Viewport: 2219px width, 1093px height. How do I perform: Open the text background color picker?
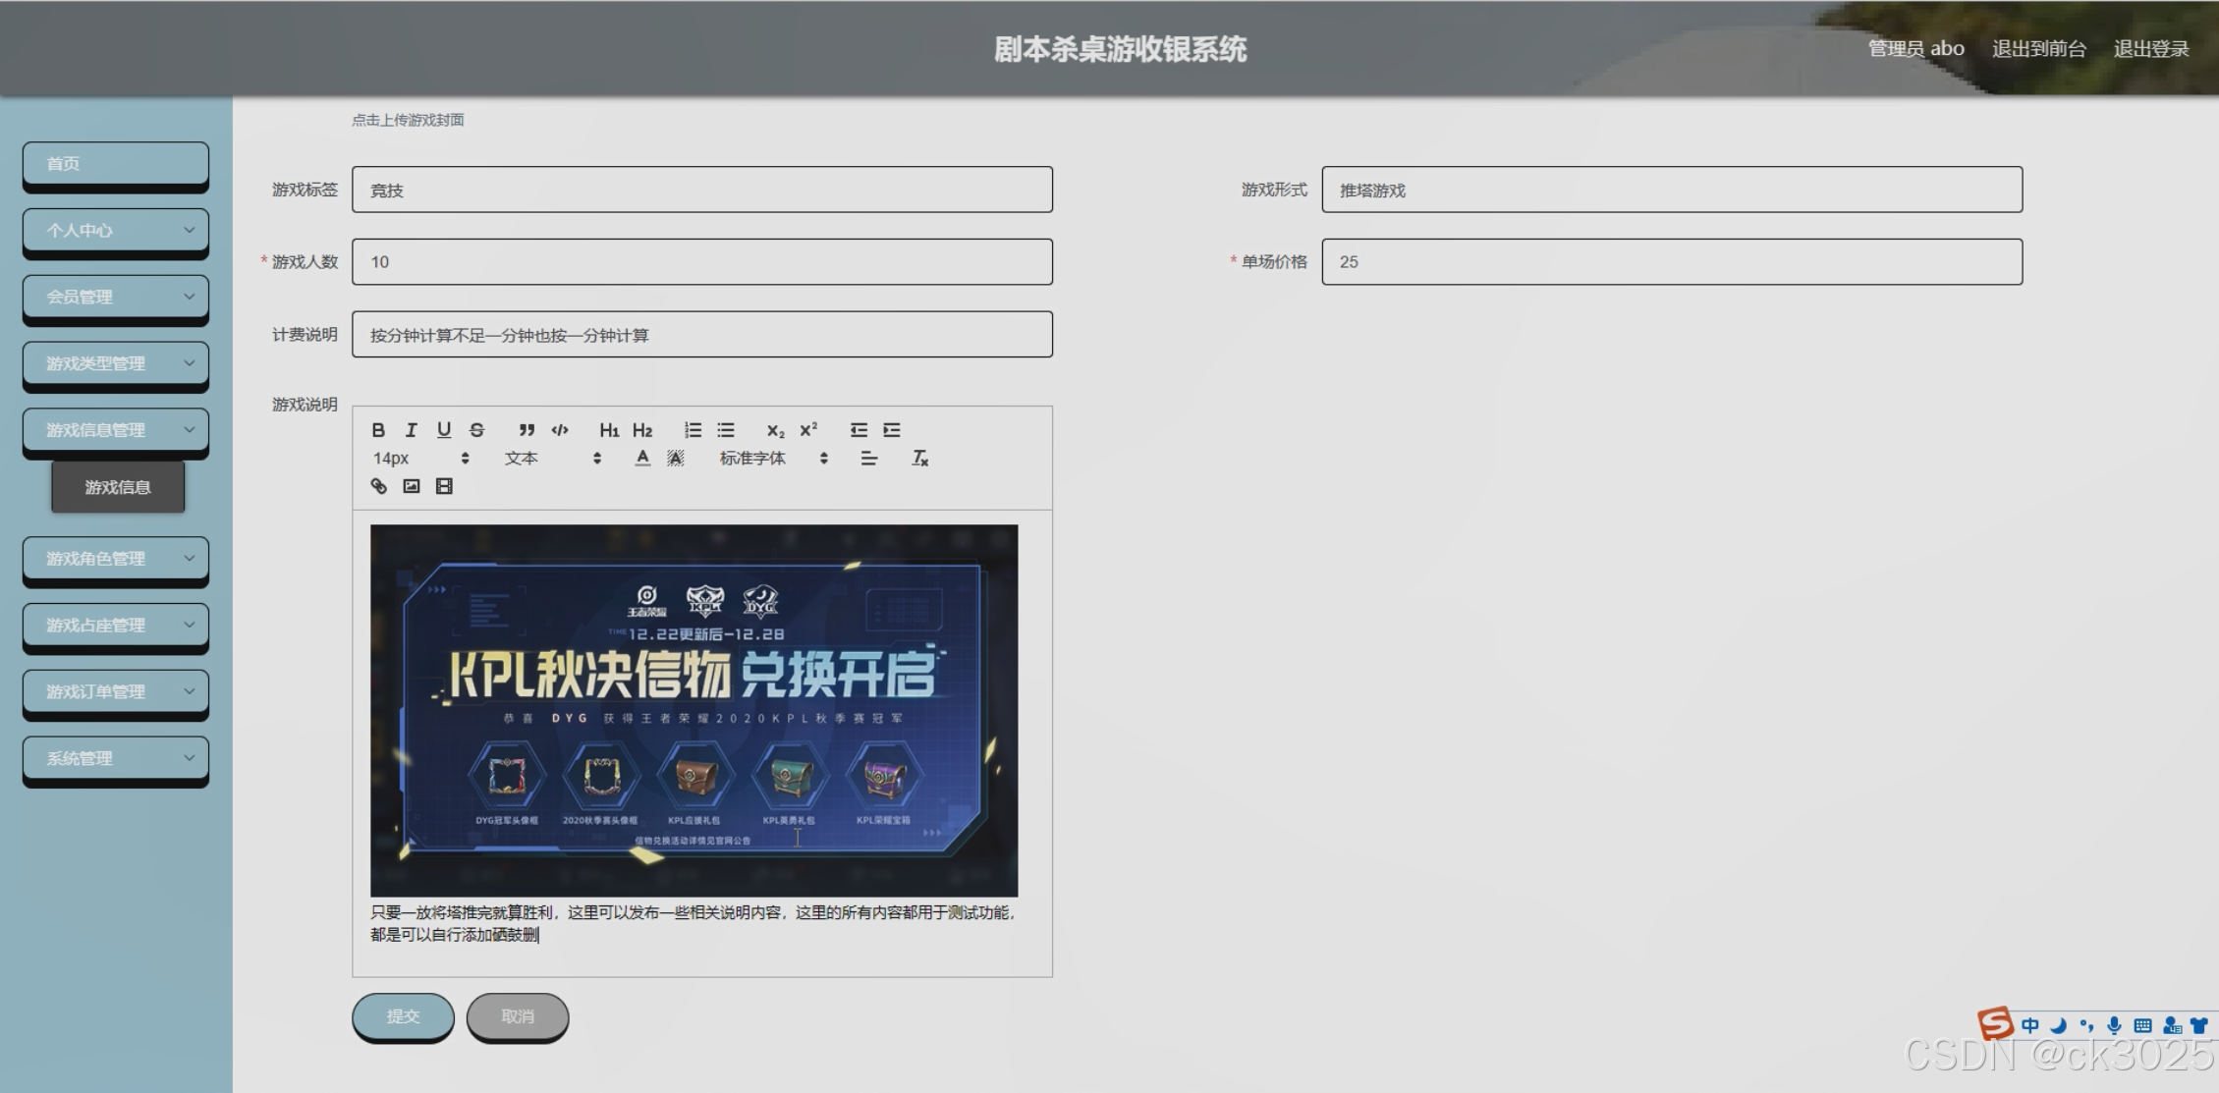pyautogui.click(x=676, y=459)
